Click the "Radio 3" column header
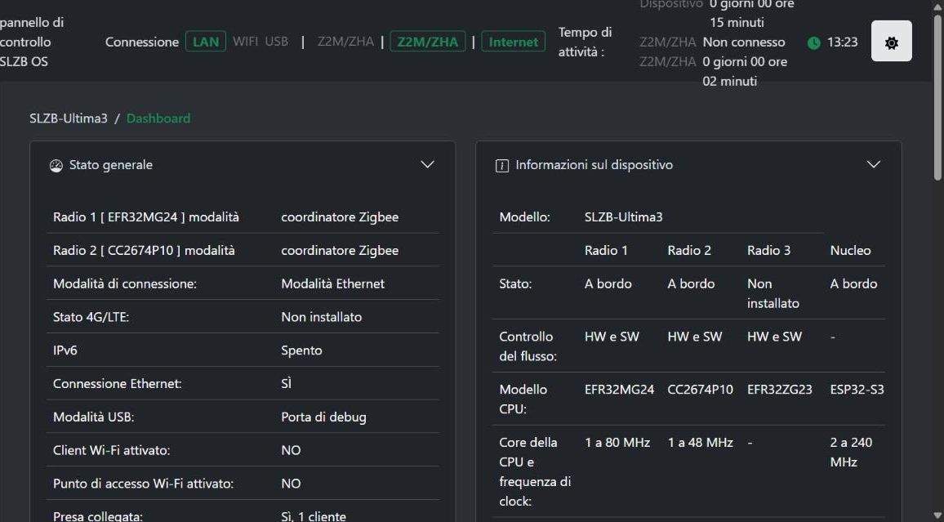The image size is (944, 522). 768,251
